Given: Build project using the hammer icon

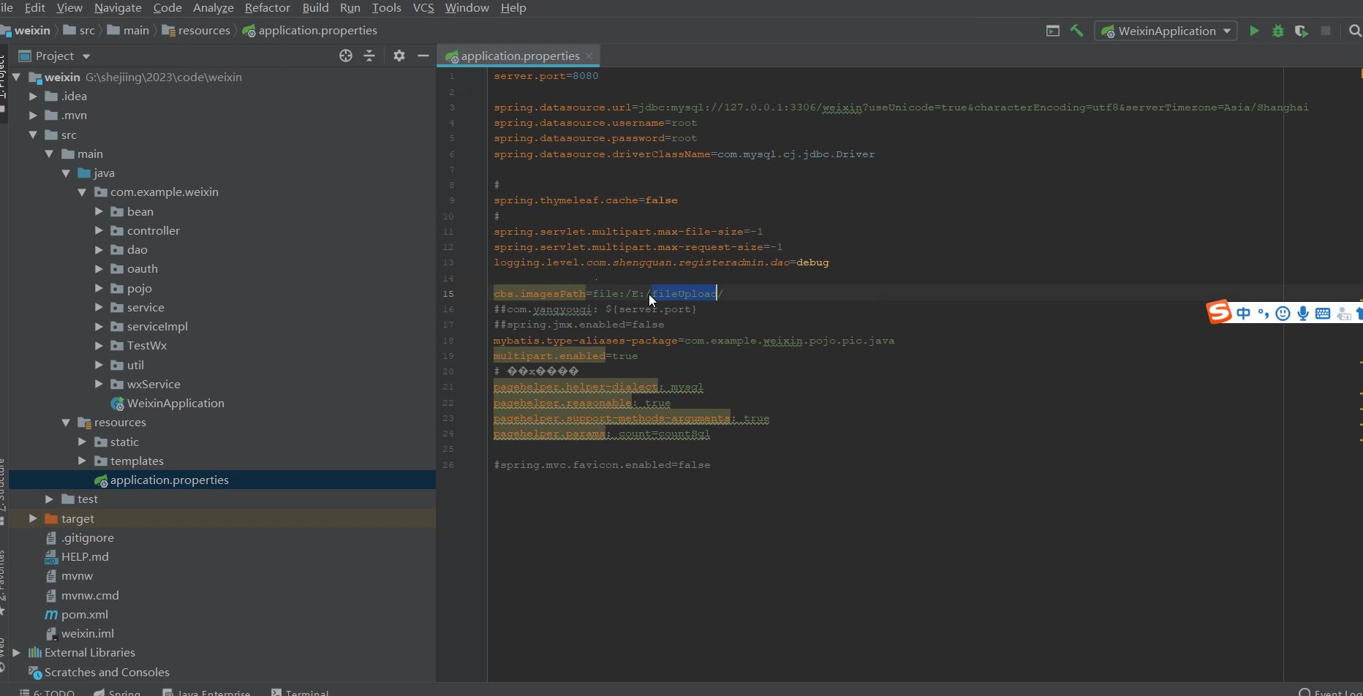Looking at the screenshot, I should pos(1076,31).
